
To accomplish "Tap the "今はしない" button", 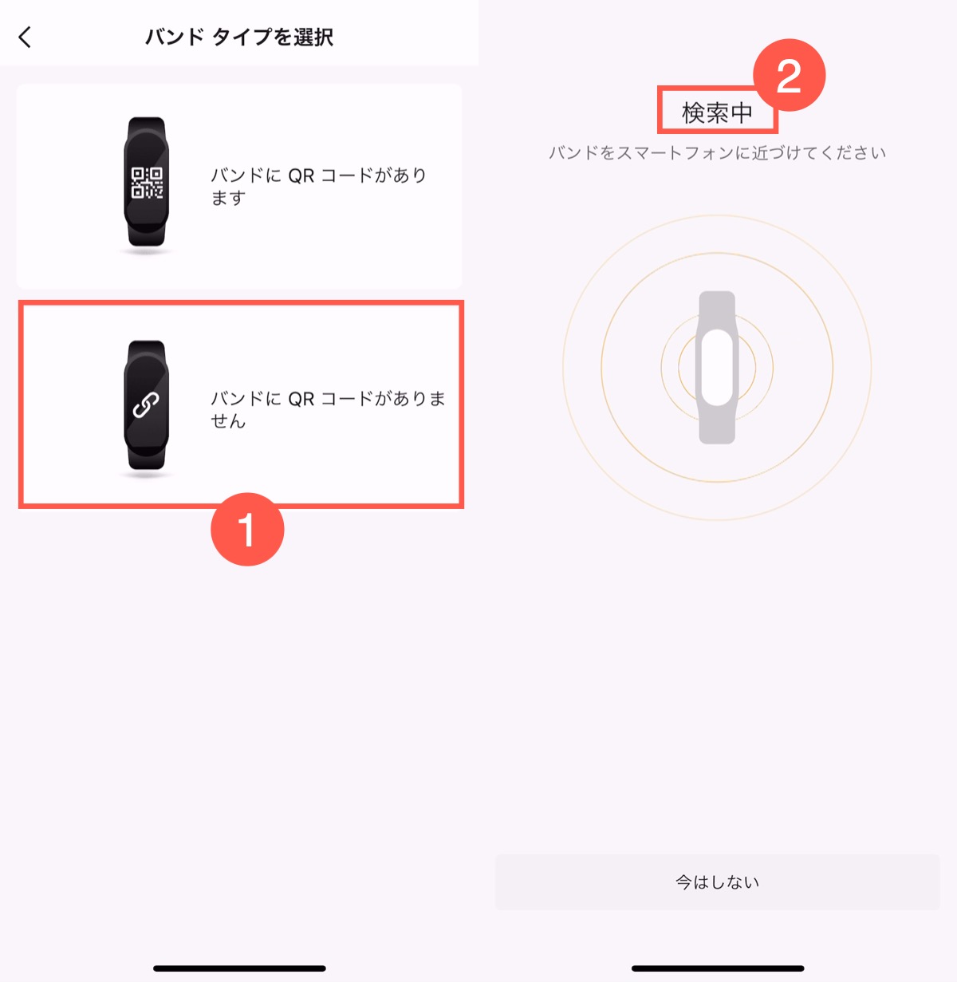I will [717, 882].
